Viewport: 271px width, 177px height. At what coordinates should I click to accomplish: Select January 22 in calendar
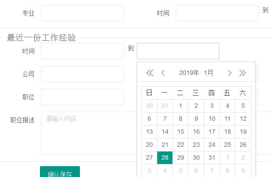click(180, 145)
